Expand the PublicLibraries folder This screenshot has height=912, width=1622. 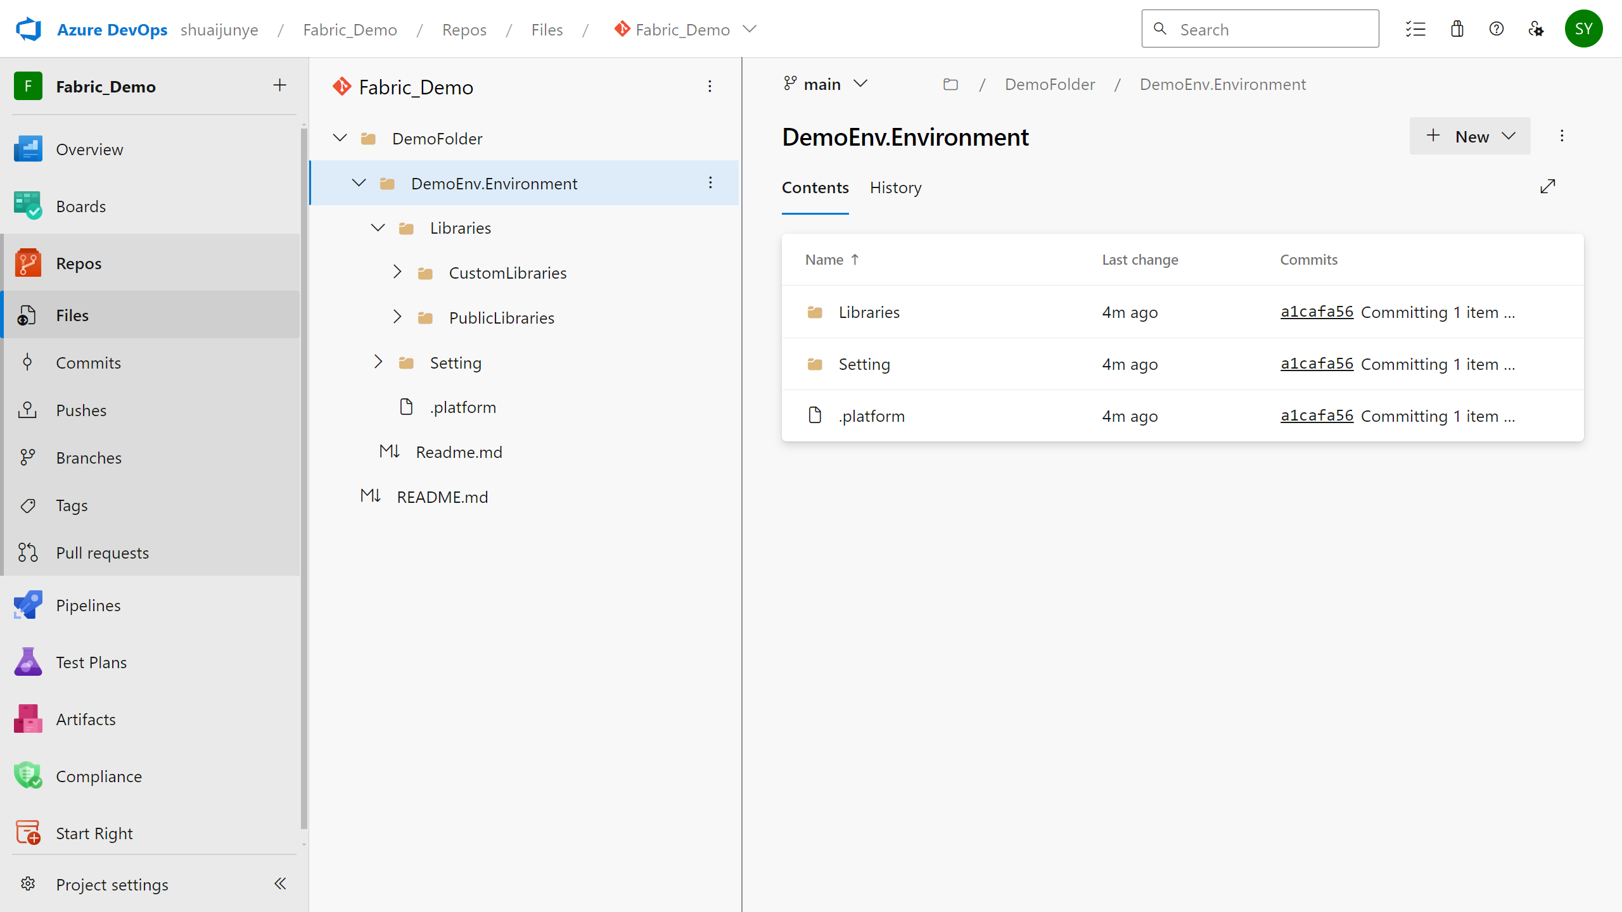(x=397, y=317)
